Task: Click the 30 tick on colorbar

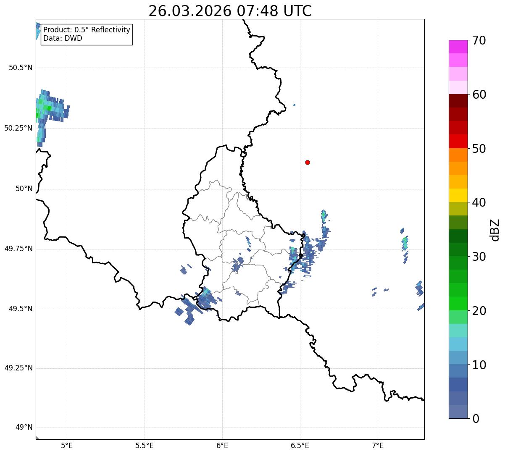Action: pos(479,257)
